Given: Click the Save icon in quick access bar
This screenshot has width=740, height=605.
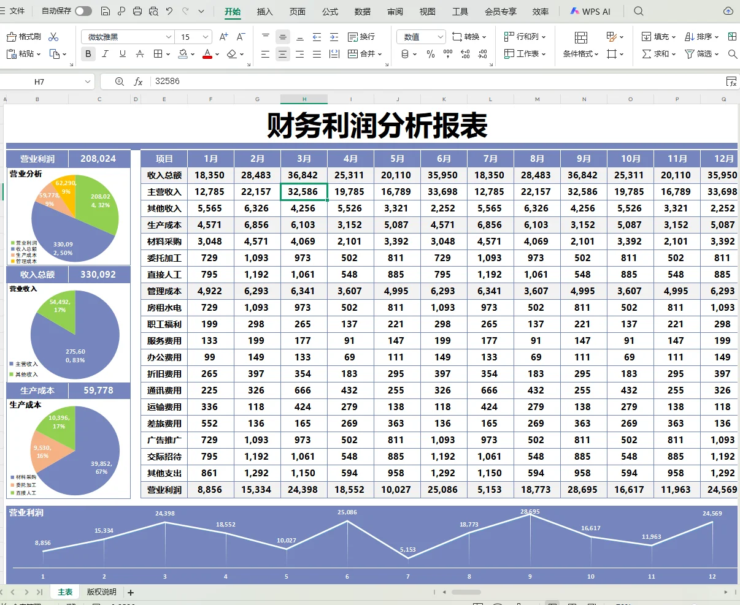Looking at the screenshot, I should (106, 11).
